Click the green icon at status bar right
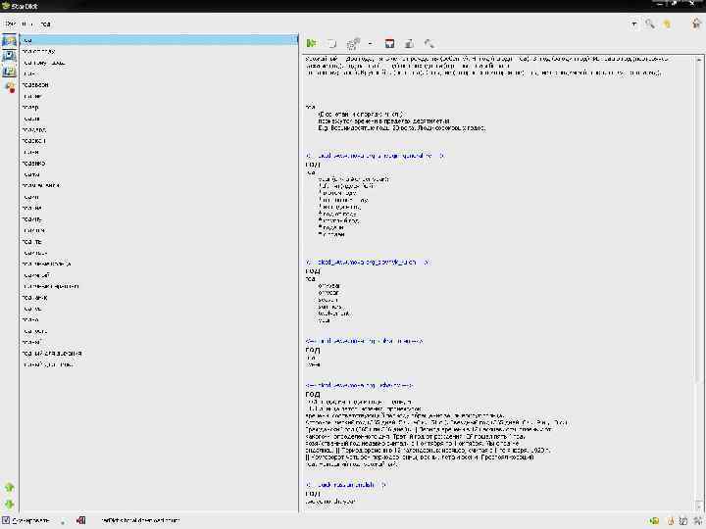Image resolution: width=706 pixels, height=529 pixels. [x=654, y=521]
